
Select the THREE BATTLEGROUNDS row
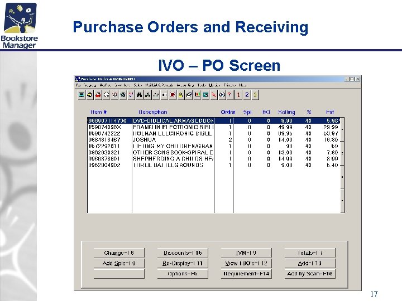tap(213, 165)
